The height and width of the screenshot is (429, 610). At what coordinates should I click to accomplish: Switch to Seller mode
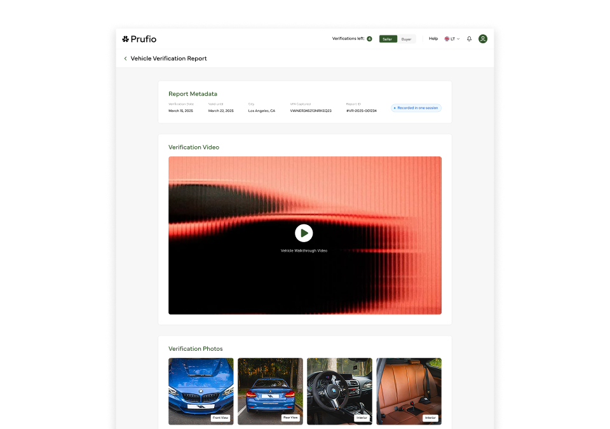388,39
